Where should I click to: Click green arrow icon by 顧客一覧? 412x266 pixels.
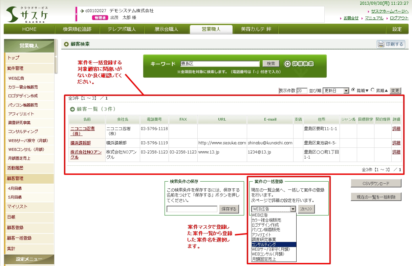click(72, 109)
